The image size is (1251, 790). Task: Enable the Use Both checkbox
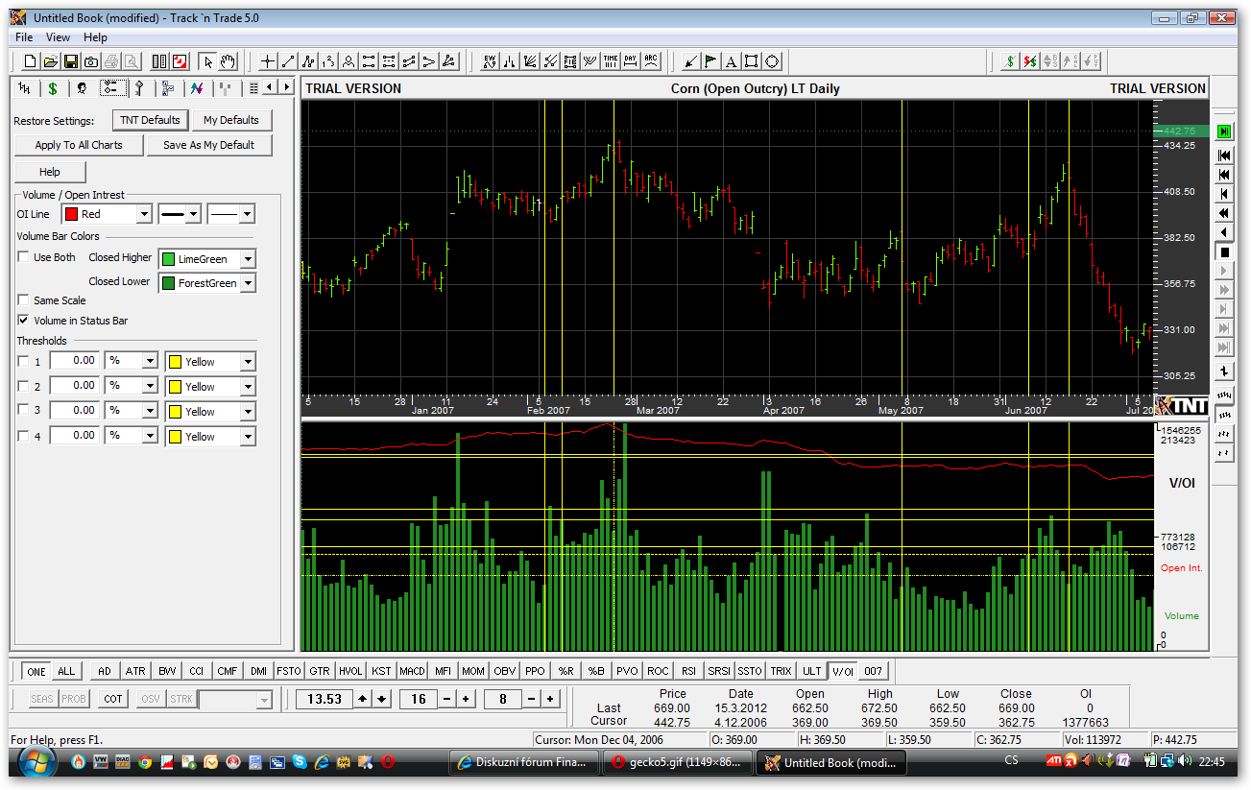[x=24, y=257]
